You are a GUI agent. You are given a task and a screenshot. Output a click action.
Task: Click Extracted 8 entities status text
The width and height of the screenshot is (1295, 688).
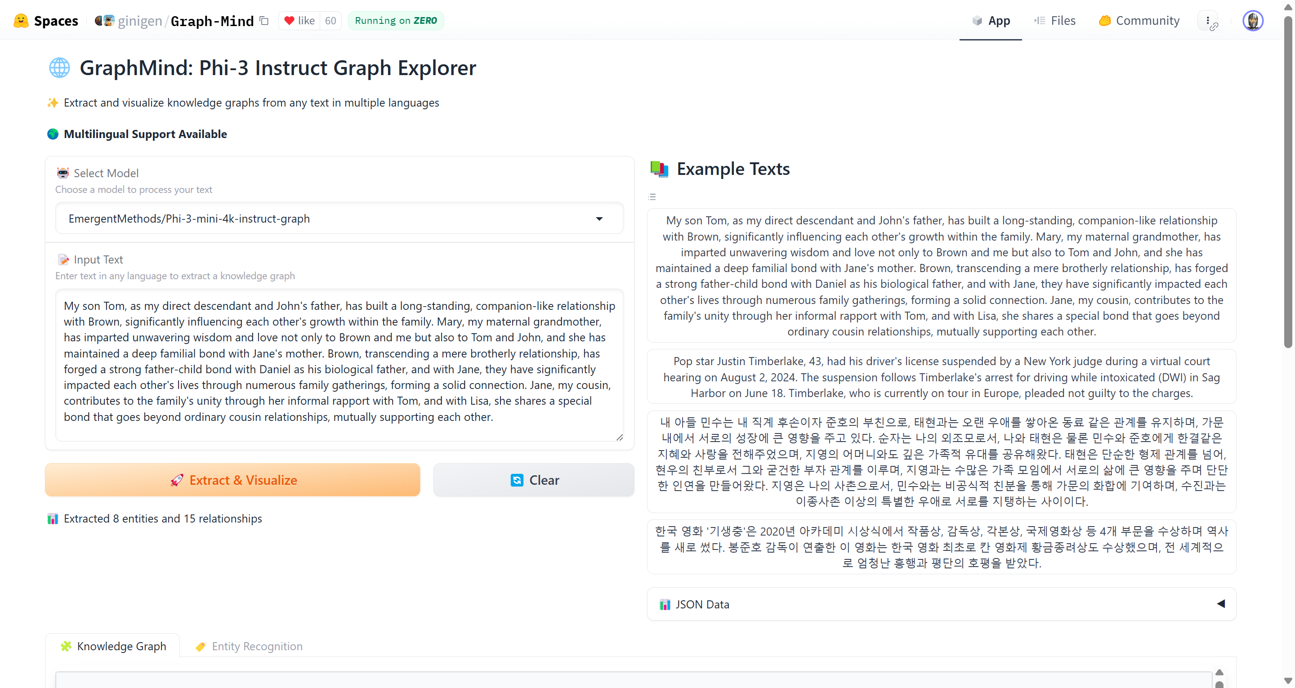point(162,518)
